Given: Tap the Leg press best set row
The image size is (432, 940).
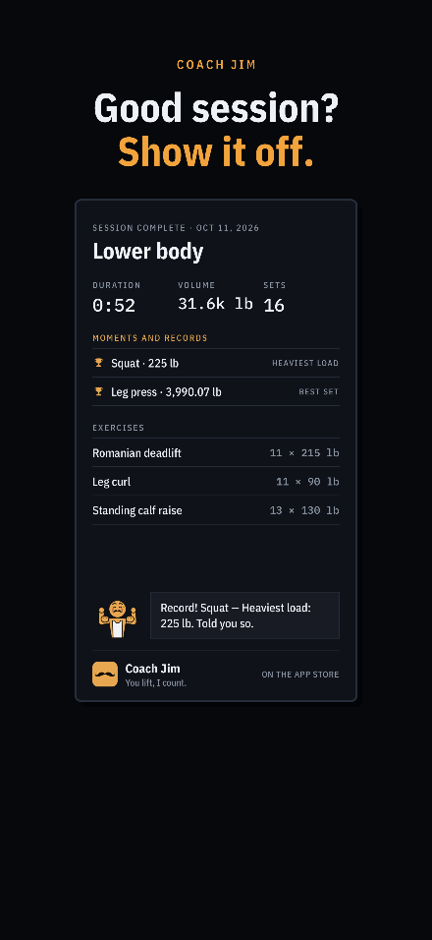Looking at the screenshot, I should (x=216, y=391).
